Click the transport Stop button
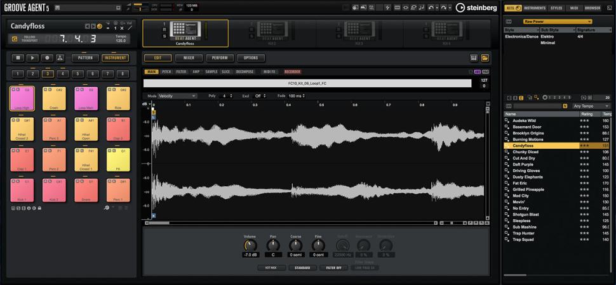The height and width of the screenshot is (285, 616). (18, 58)
